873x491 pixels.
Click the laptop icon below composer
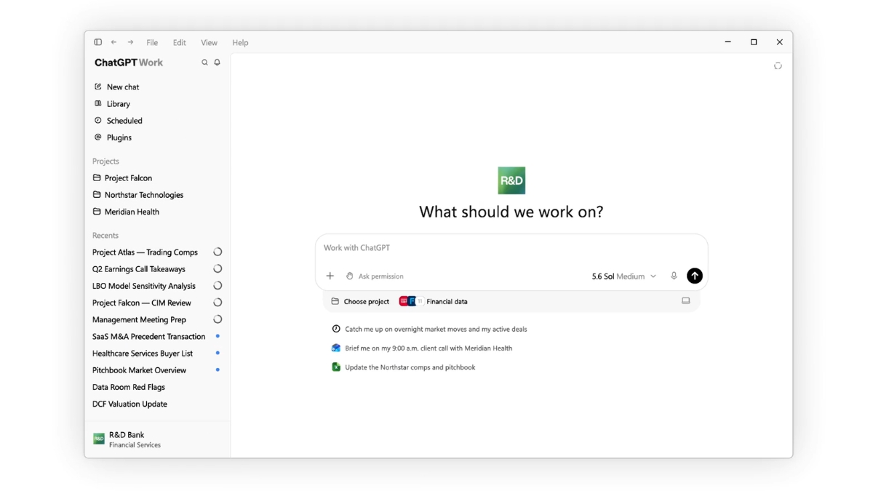click(x=685, y=301)
